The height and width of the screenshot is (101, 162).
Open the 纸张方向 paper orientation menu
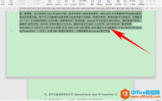pyautogui.click(x=50, y=3)
